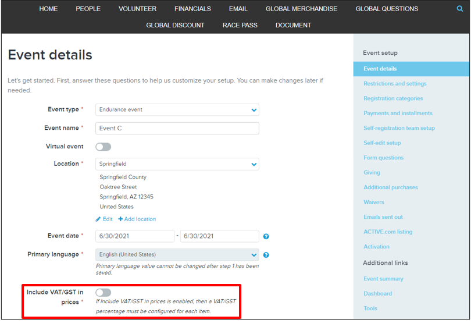
Task: Click the Event name input field
Action: [x=177, y=128]
